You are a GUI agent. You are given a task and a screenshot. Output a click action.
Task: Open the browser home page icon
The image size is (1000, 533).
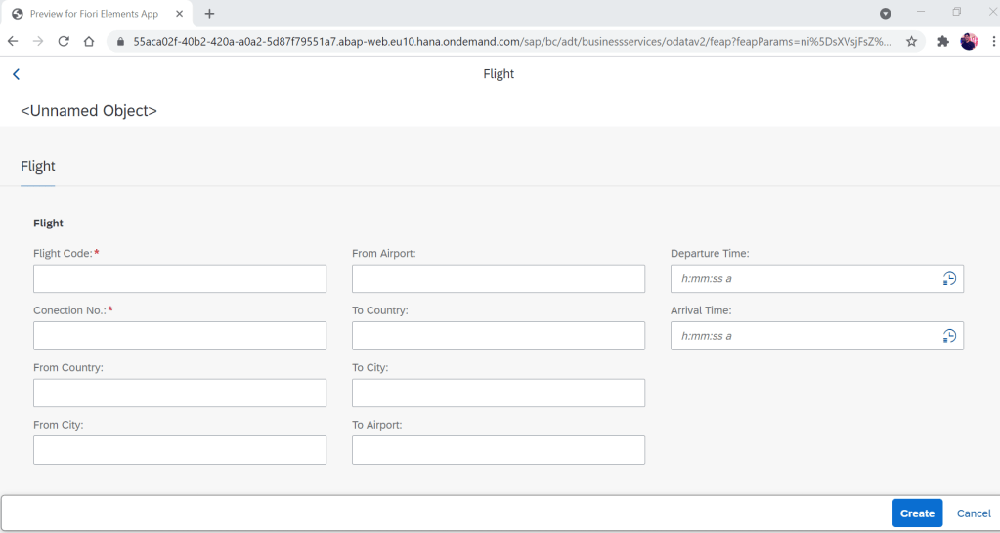coord(89,41)
